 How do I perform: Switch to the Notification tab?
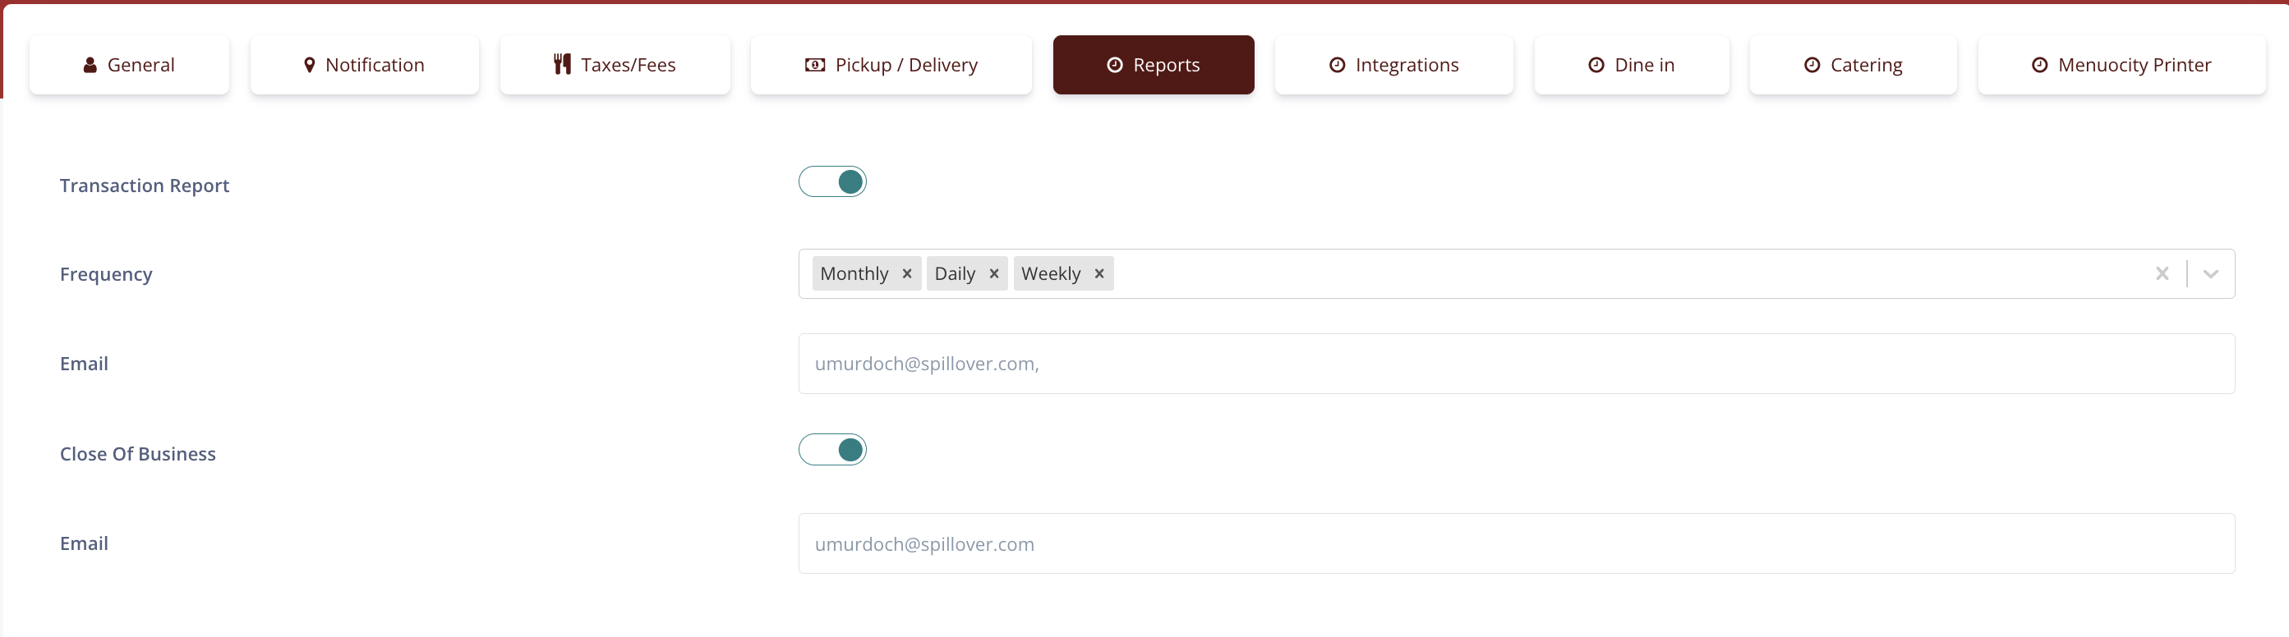pos(364,65)
